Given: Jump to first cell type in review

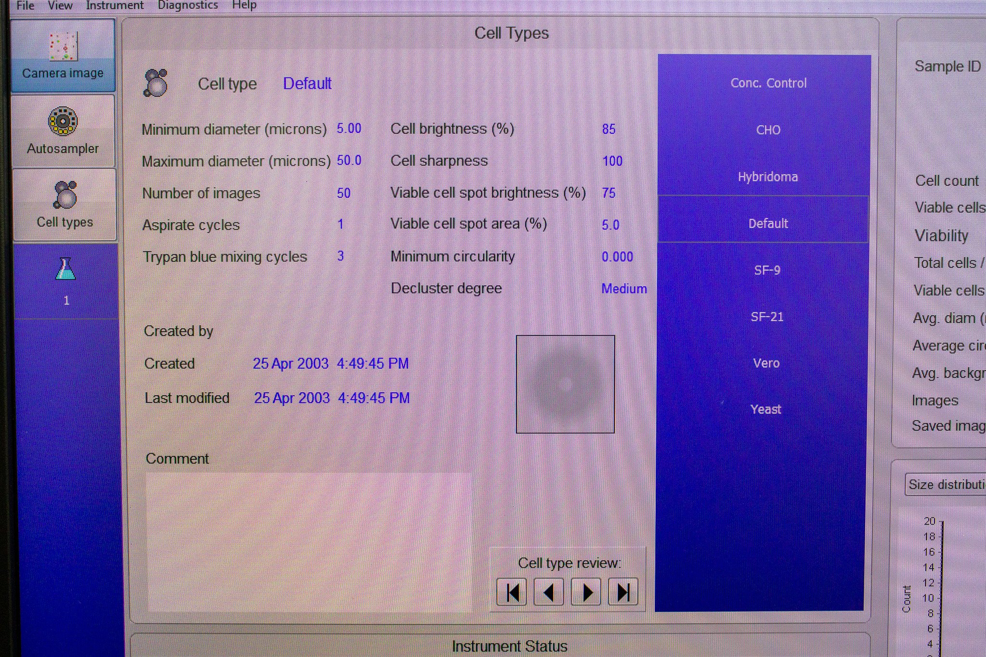Looking at the screenshot, I should click(512, 592).
